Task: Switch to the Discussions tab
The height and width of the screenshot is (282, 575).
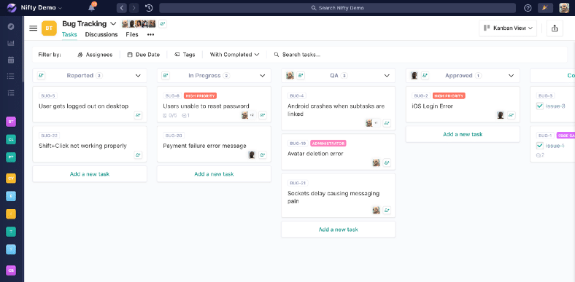Action: click(101, 34)
